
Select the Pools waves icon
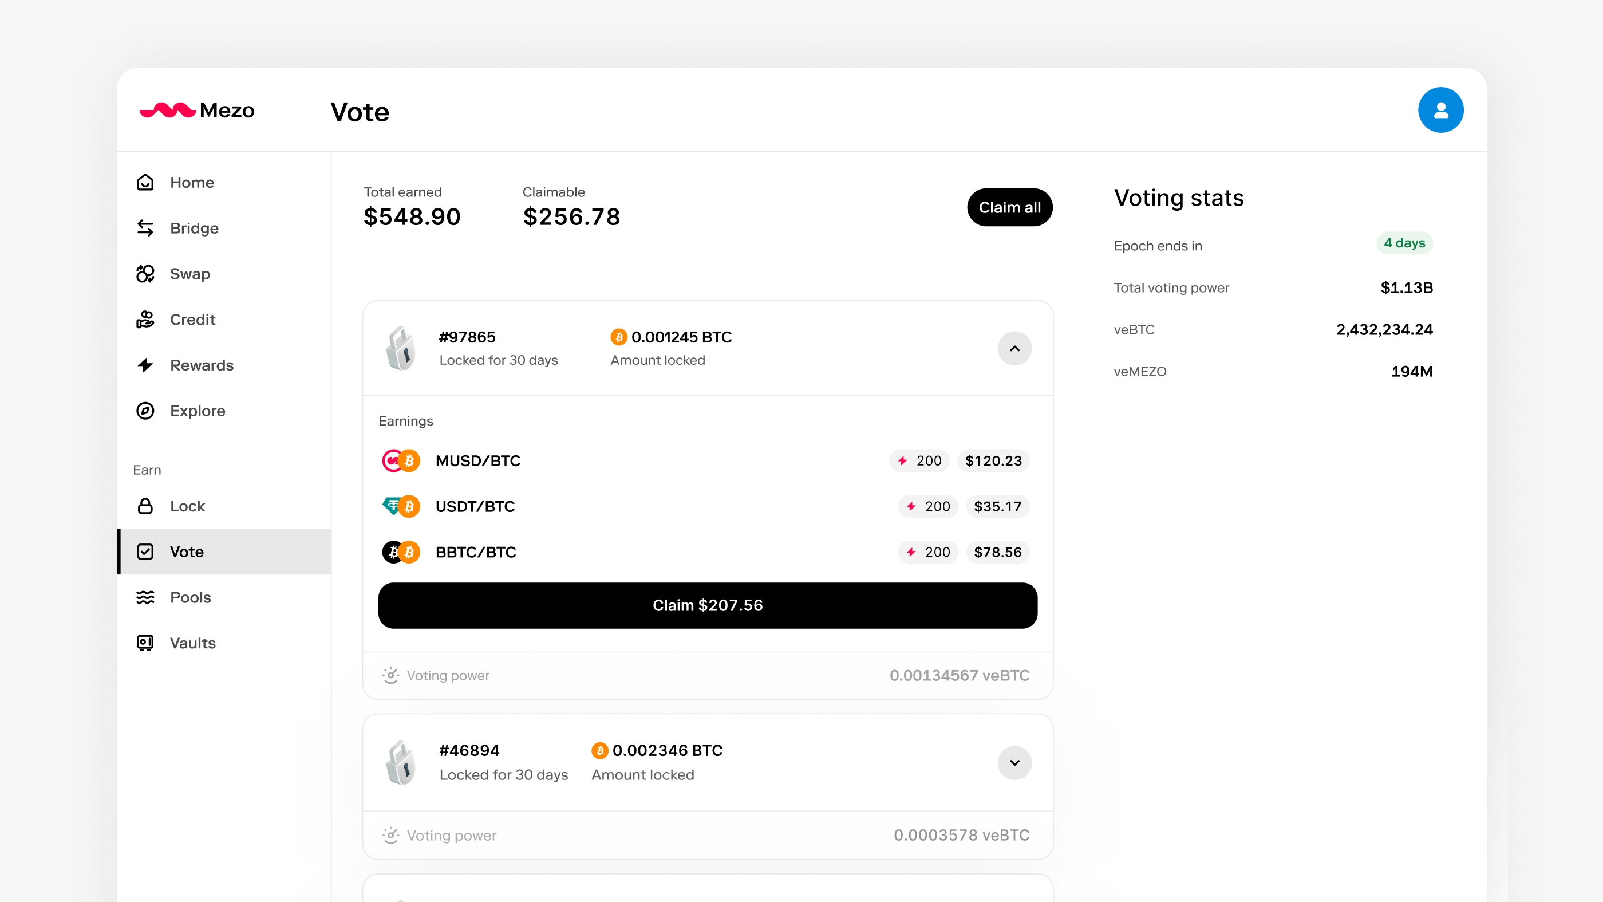(x=145, y=597)
